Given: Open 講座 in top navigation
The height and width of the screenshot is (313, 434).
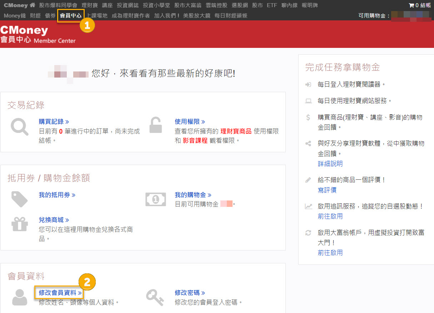Looking at the screenshot, I should point(107,5).
